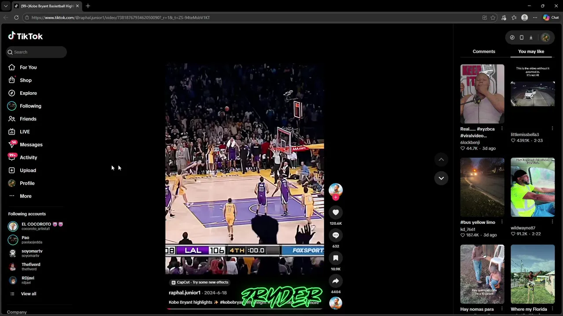Save video with bookmark icon
This screenshot has width=563, height=316.
336,258
